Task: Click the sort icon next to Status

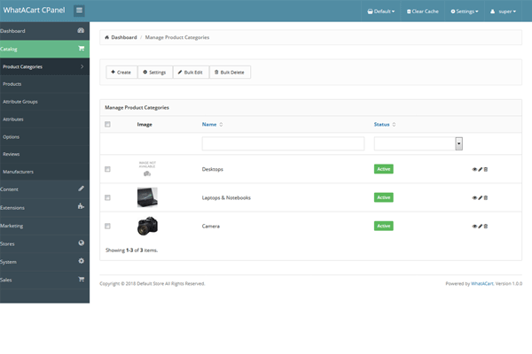Action: (394, 125)
